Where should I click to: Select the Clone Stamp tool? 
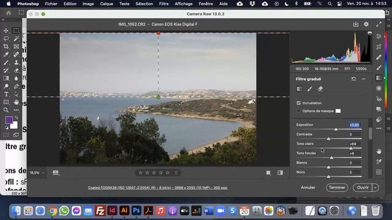click(x=17, y=62)
